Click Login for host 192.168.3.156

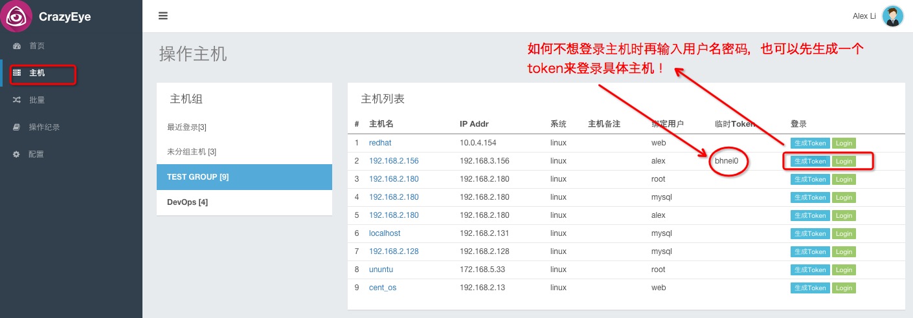tap(843, 161)
